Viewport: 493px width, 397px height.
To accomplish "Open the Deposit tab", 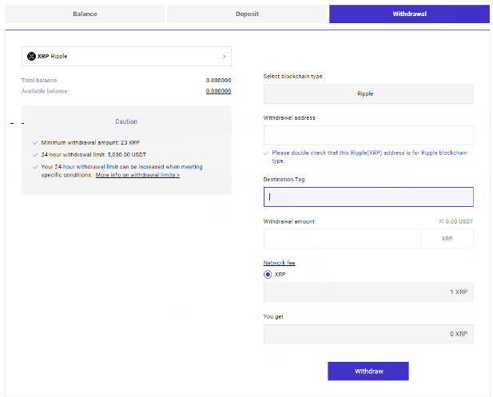I will tap(247, 14).
